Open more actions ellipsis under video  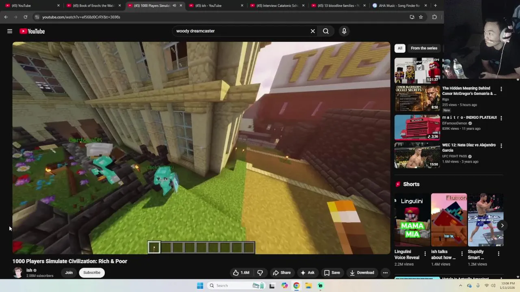click(x=385, y=273)
